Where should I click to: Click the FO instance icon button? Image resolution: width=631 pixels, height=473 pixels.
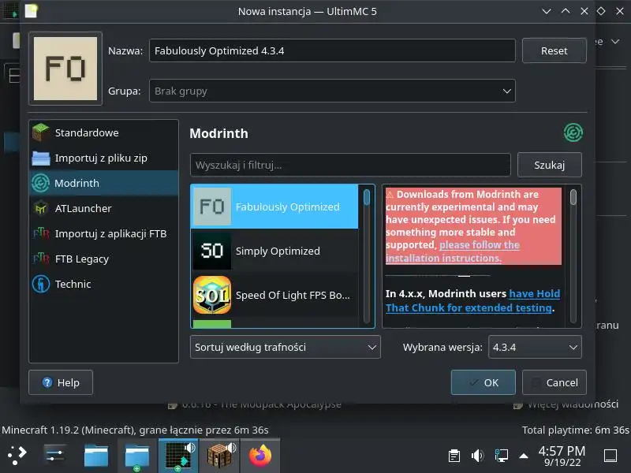[65, 69]
